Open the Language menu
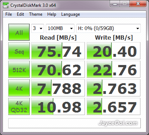Viewport: 149px width, 135px height. click(x=71, y=14)
